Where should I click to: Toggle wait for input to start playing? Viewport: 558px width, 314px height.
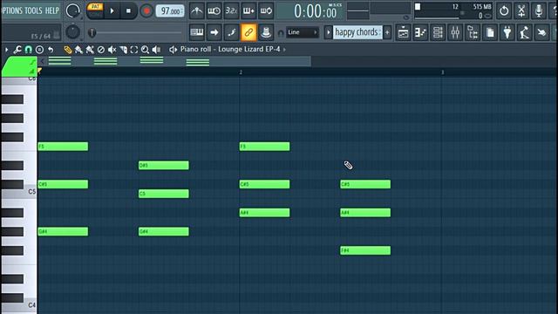[x=214, y=11]
